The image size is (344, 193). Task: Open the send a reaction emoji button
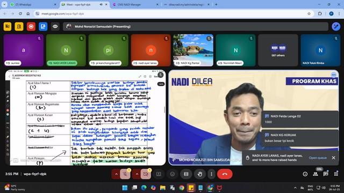173,174
